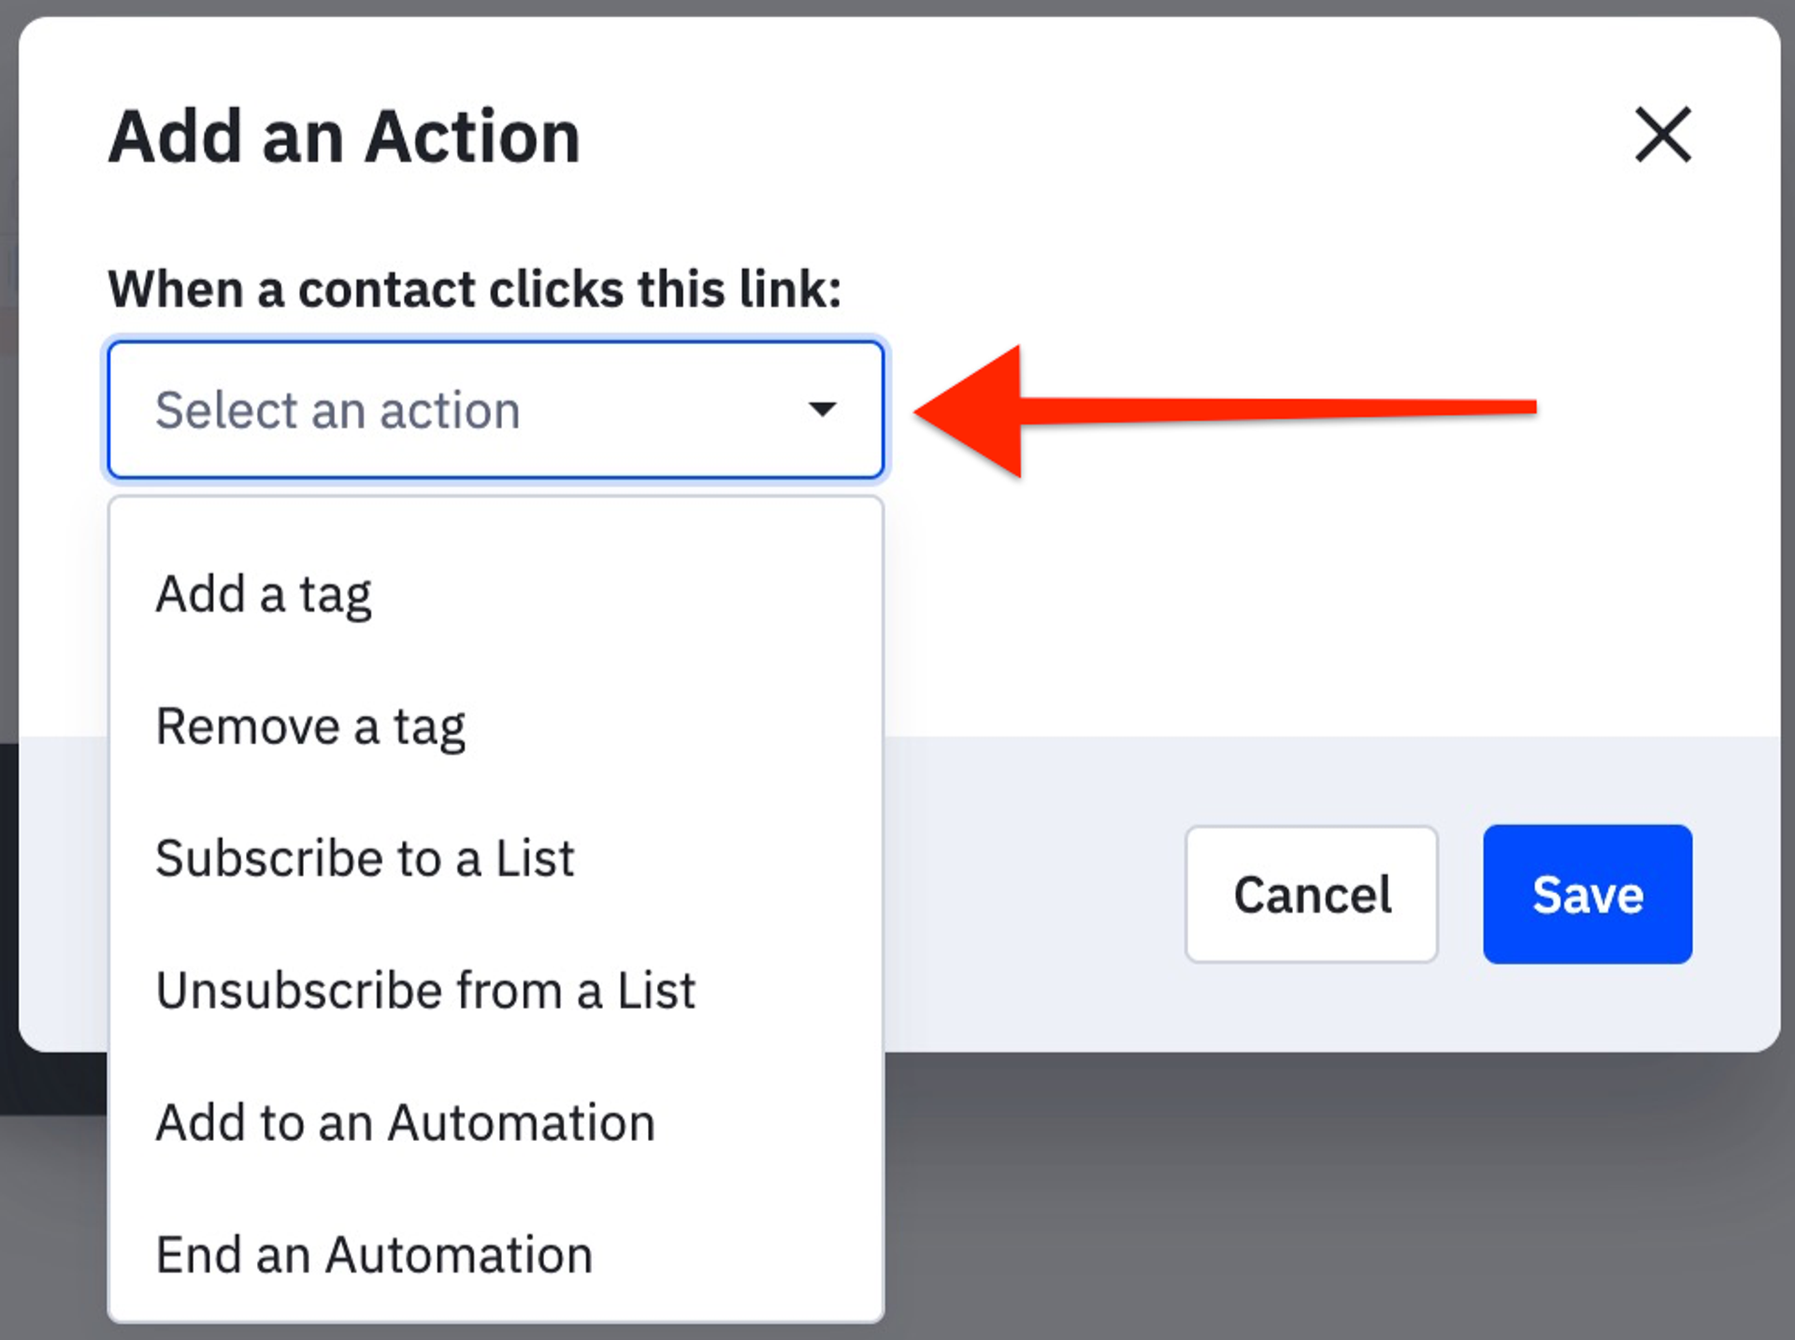Select "Unsubscribe from a List" option
This screenshot has height=1340, width=1795.
tap(425, 990)
